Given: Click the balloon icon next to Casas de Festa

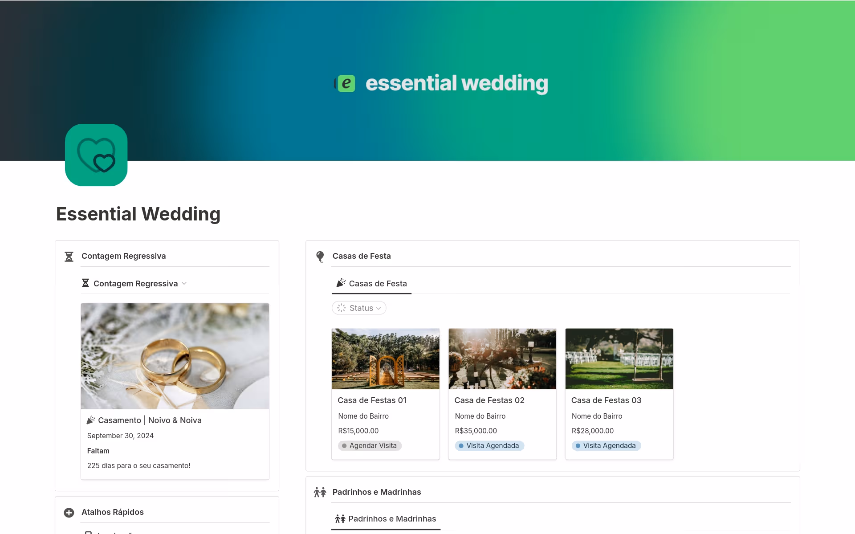Looking at the screenshot, I should (320, 257).
